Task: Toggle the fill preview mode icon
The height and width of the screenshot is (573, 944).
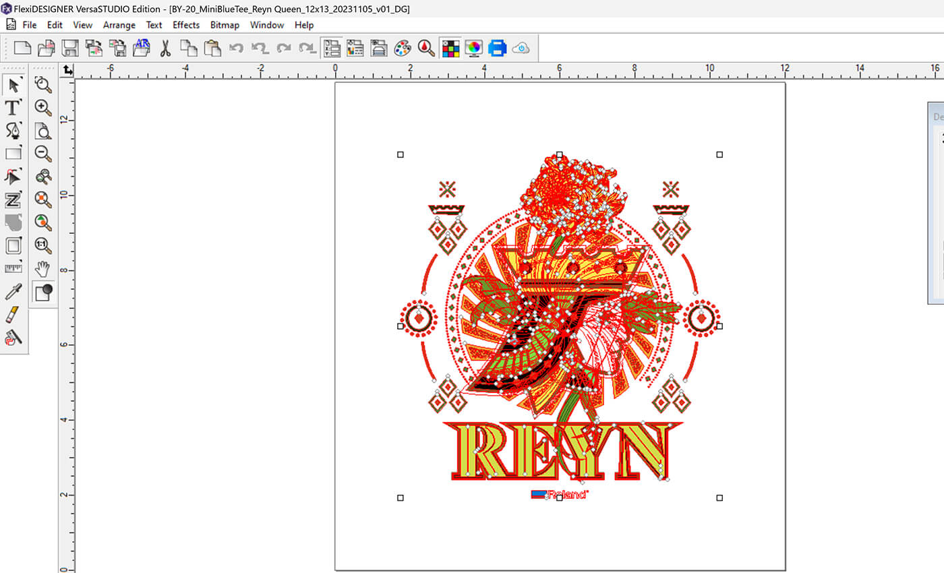Action: (44, 292)
